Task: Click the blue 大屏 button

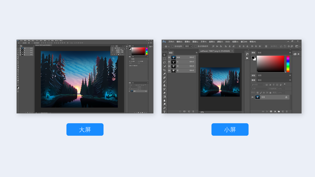Action: [x=85, y=130]
